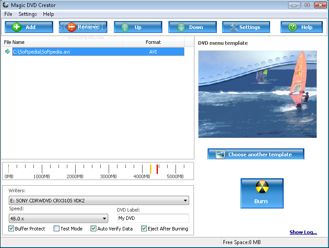Minimize the Magic DVD Creator window

coord(294,5)
